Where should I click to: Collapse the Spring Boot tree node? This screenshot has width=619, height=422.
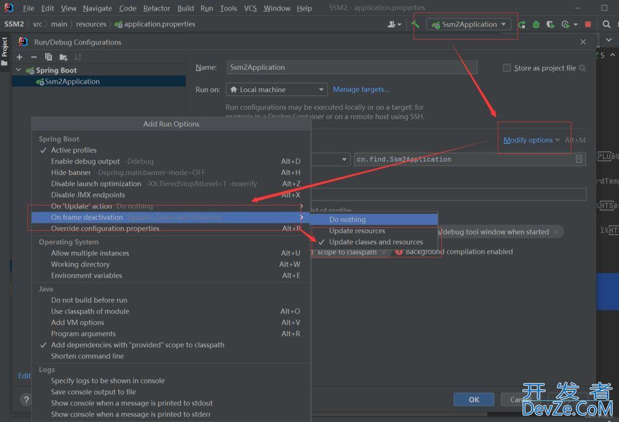point(19,70)
